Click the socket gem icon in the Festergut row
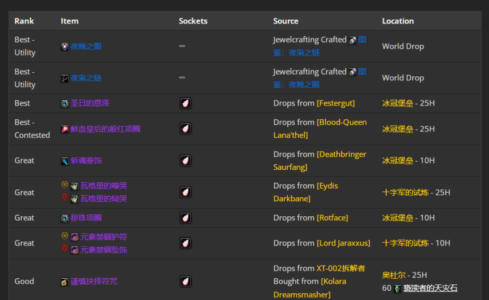 (185, 103)
